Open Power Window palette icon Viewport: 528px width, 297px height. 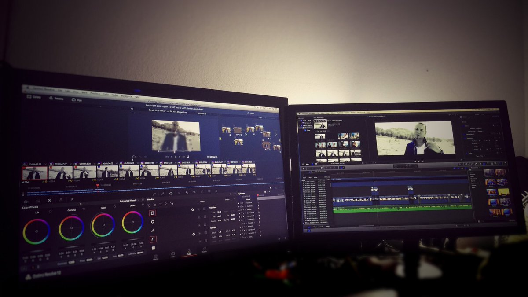point(171,193)
